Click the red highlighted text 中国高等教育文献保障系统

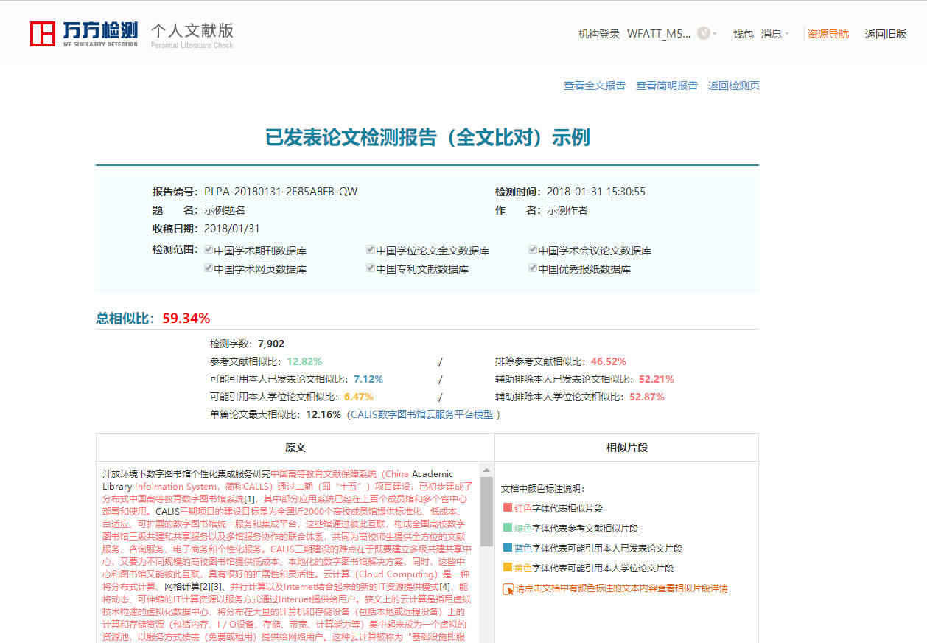point(323,473)
